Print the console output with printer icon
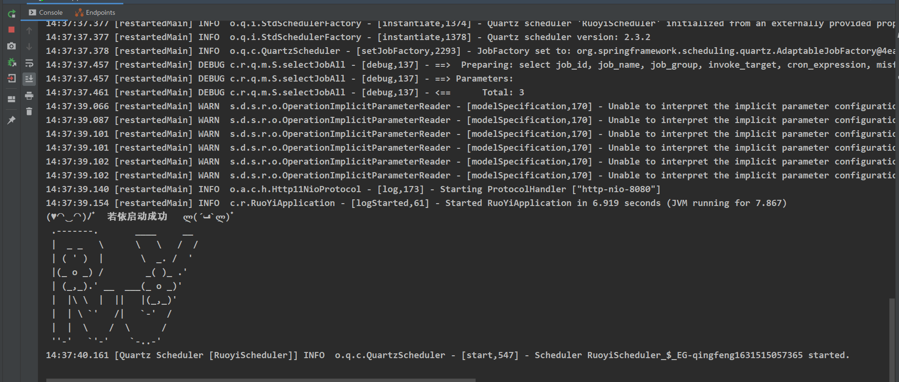This screenshot has height=382, width=899. point(29,95)
